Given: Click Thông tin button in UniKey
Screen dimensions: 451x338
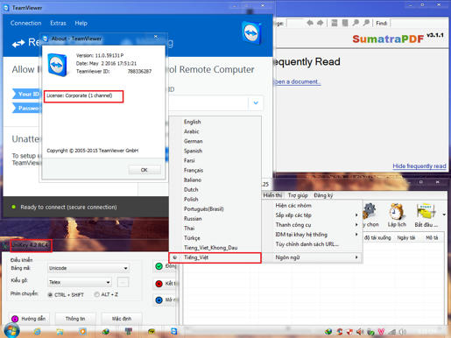Looking at the screenshot, I should click(x=75, y=319).
